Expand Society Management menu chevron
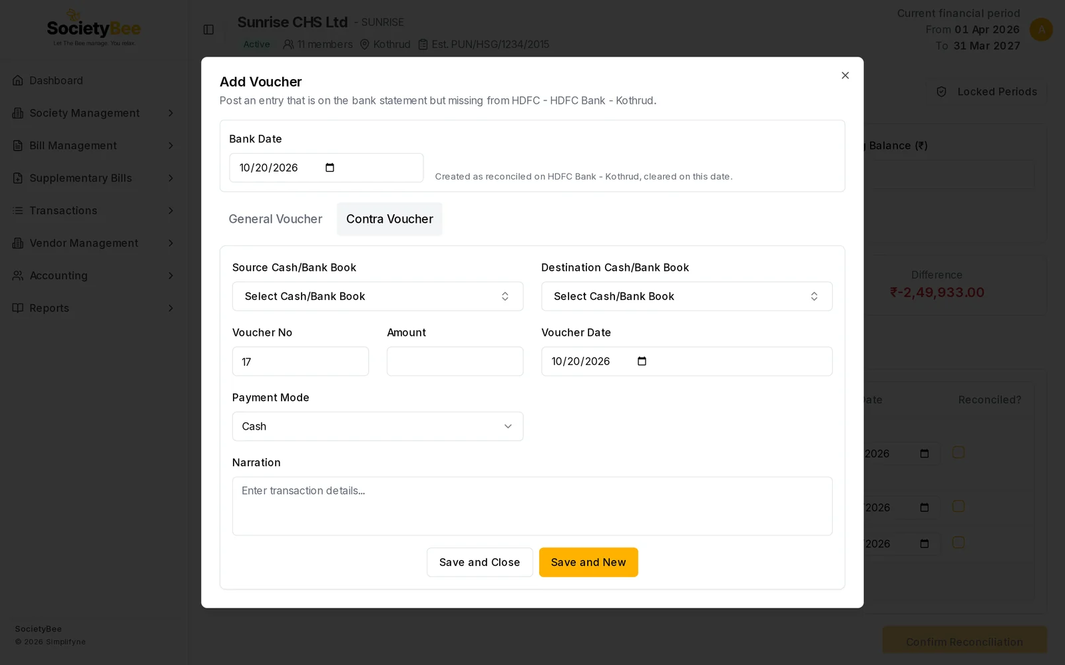The height and width of the screenshot is (665, 1065). coord(171,113)
